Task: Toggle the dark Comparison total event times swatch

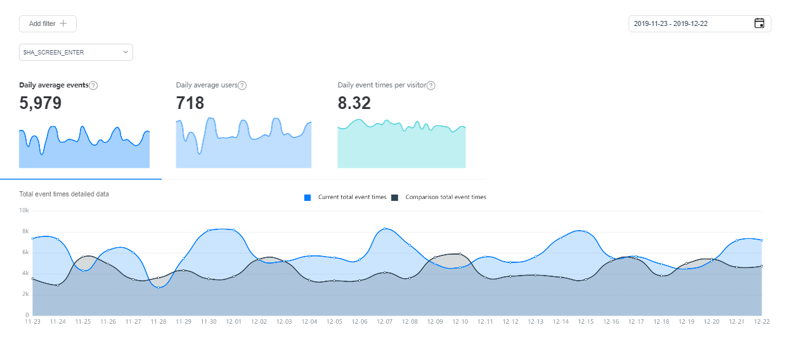Action: tap(394, 198)
